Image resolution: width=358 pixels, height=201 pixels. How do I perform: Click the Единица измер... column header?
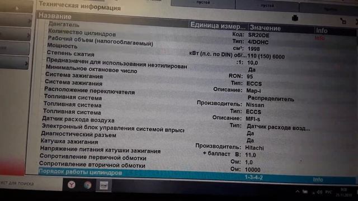218,26
